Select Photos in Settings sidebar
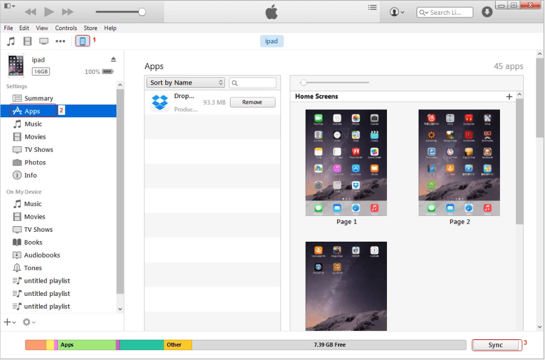The image size is (545, 360). tap(35, 163)
